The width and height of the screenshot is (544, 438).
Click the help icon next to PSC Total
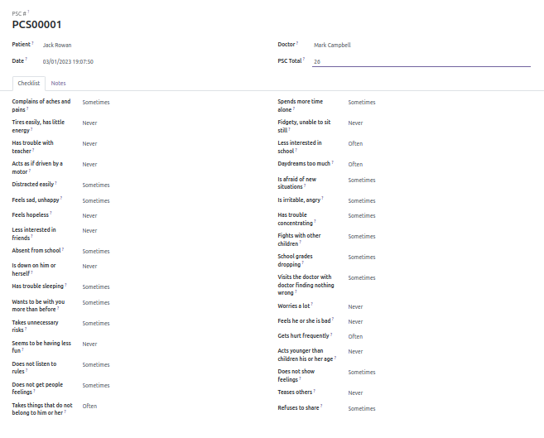coord(304,60)
